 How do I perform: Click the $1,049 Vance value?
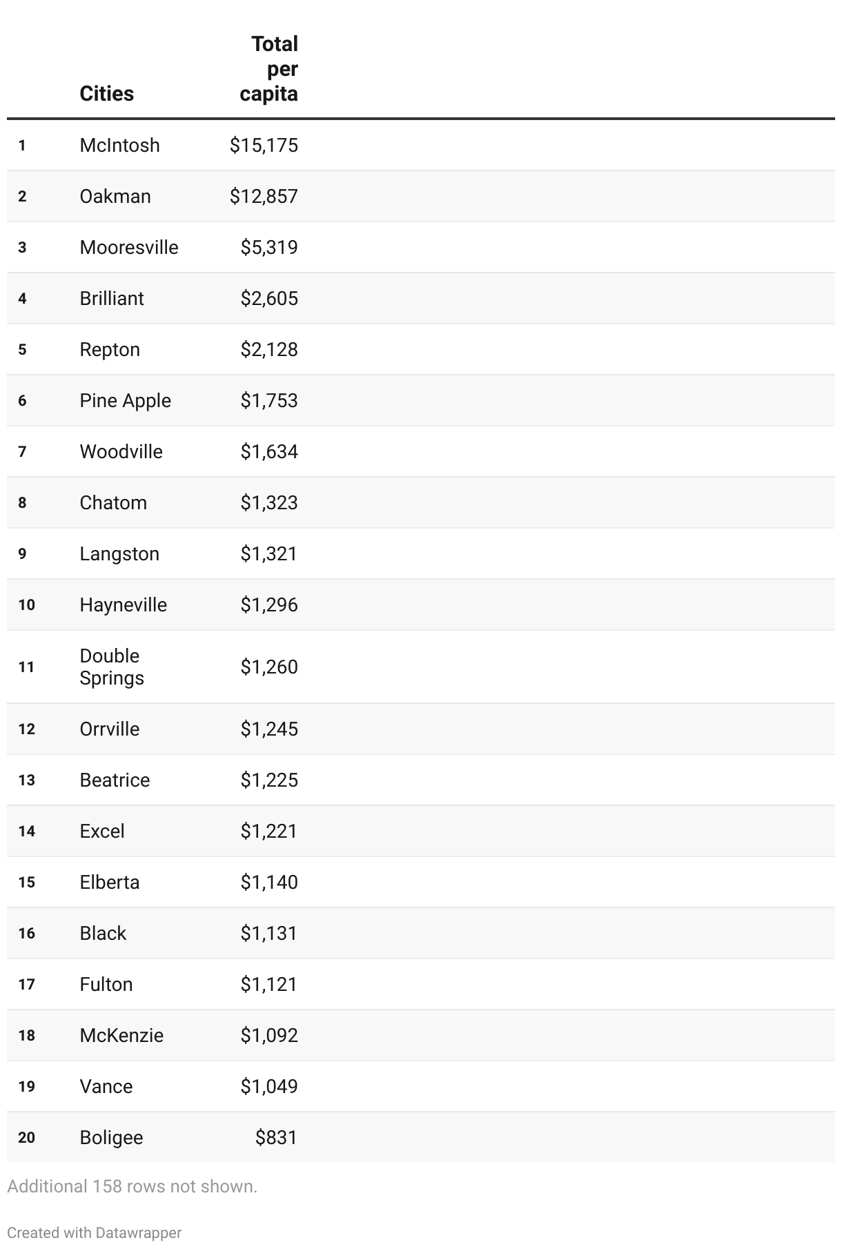[x=269, y=1087]
